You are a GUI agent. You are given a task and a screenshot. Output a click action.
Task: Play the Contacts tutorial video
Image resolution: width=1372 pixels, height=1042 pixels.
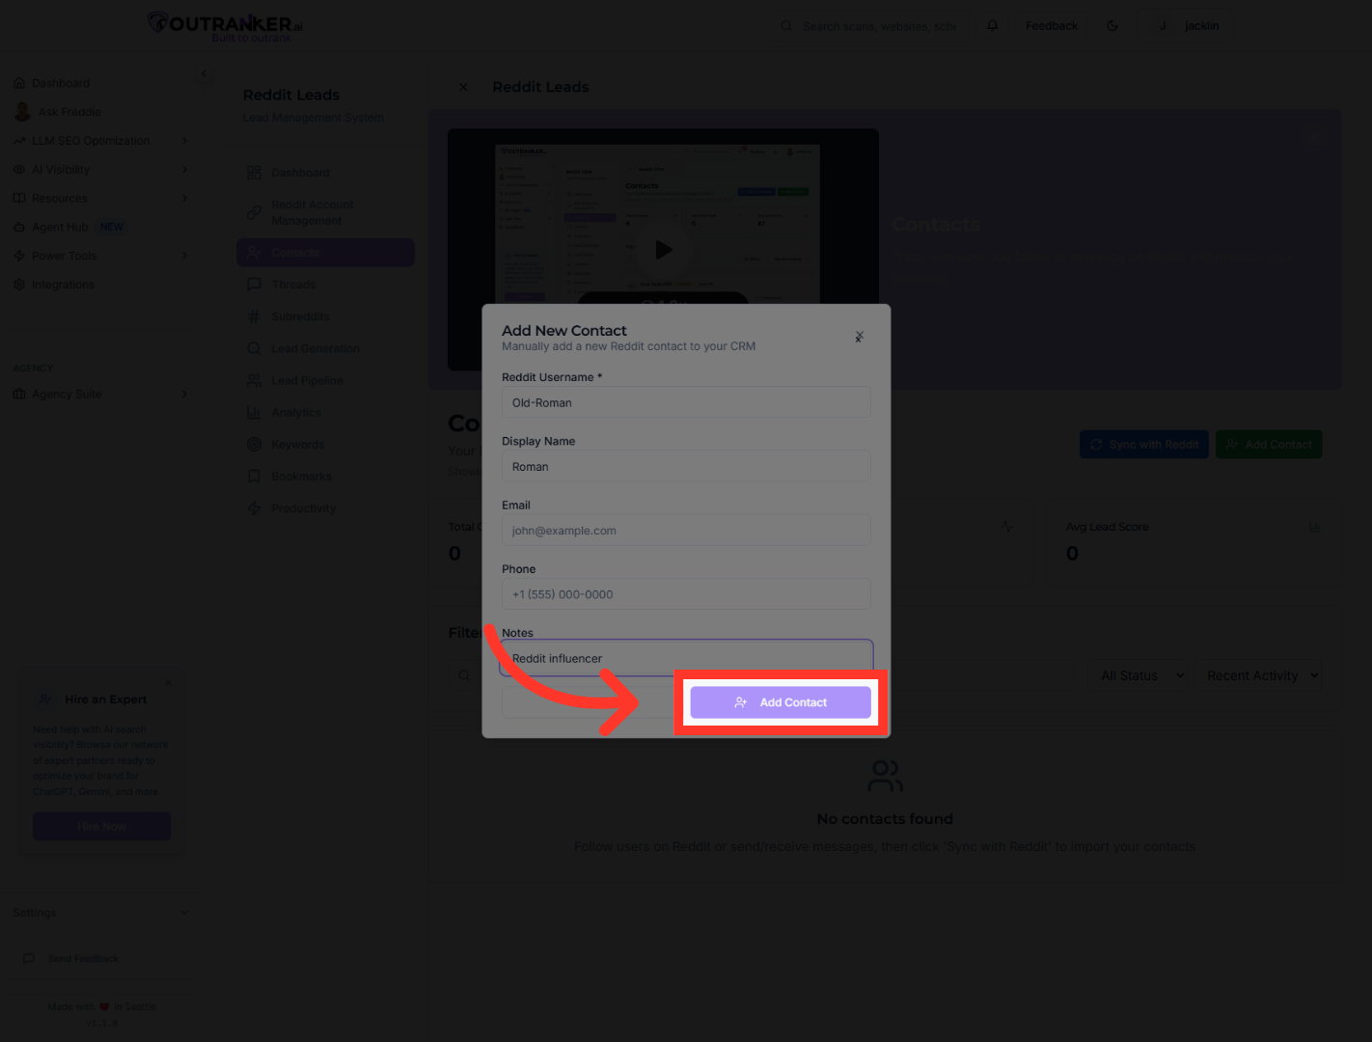(x=663, y=250)
